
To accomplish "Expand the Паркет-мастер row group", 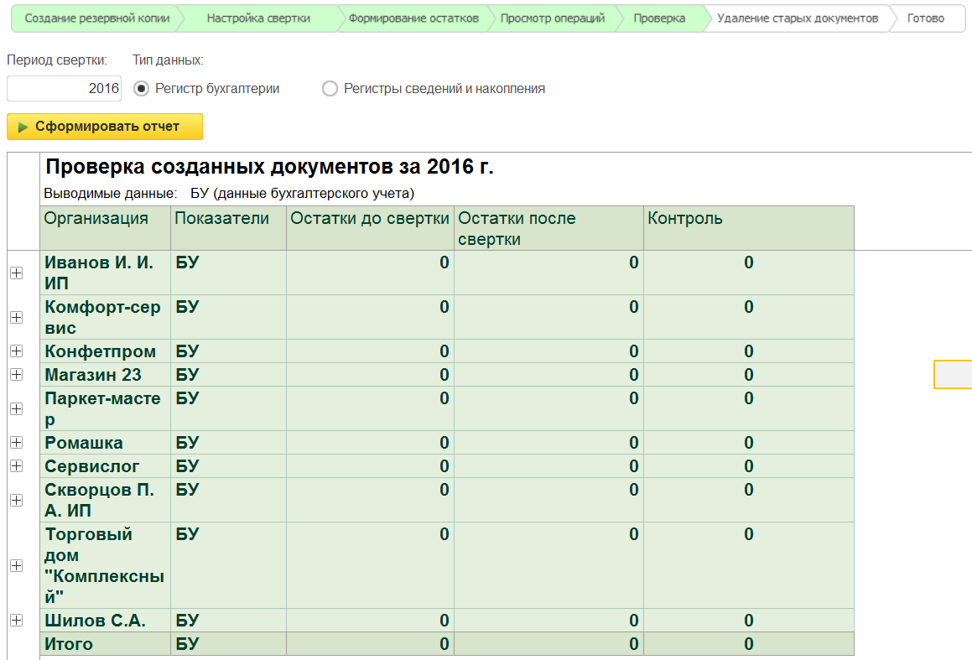I will click(x=16, y=408).
